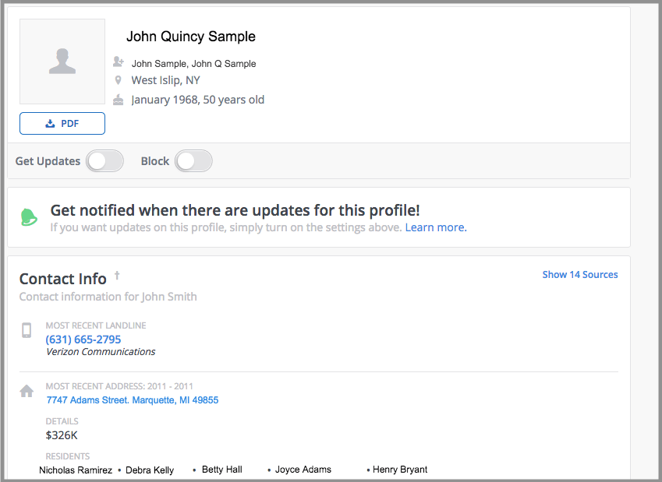Click resident Henry Bryant

(399, 470)
